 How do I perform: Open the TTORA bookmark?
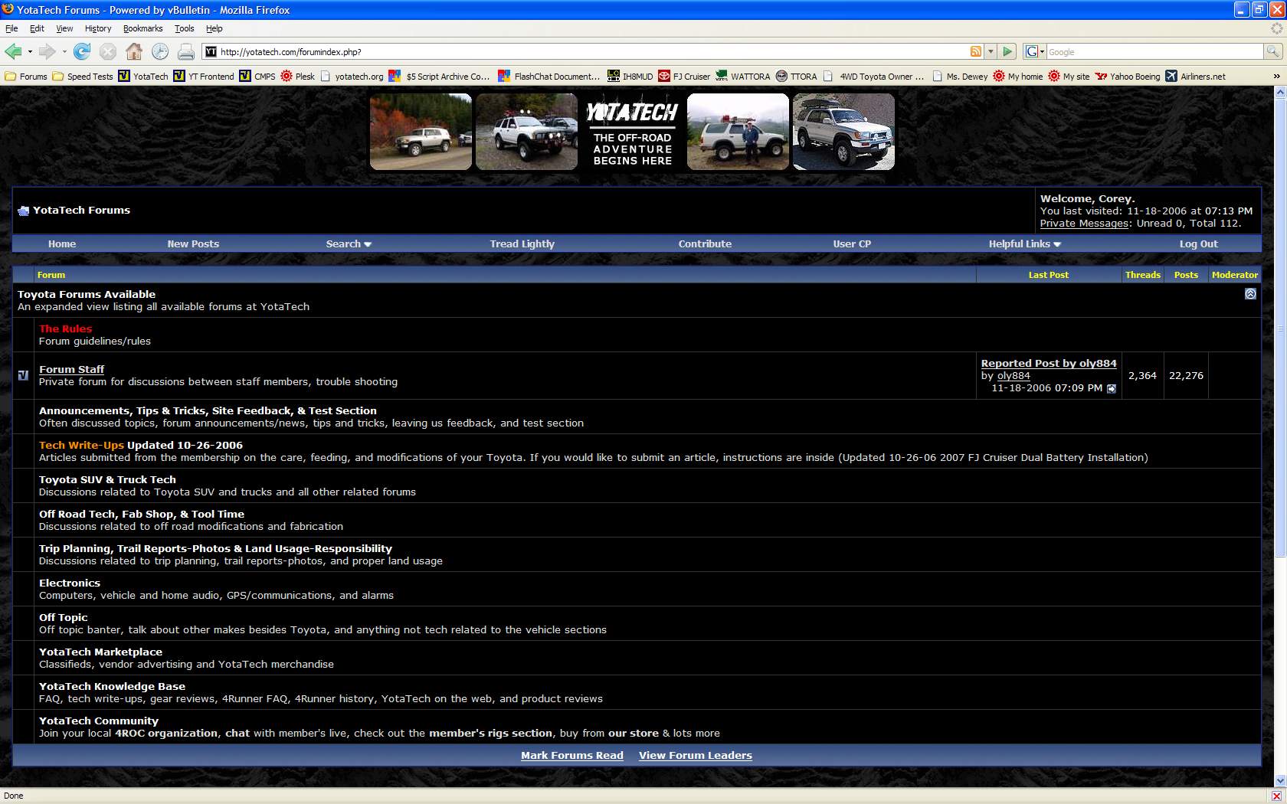click(x=797, y=77)
